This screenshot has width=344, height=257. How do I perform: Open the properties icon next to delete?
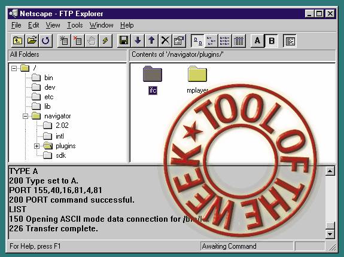pos(179,41)
